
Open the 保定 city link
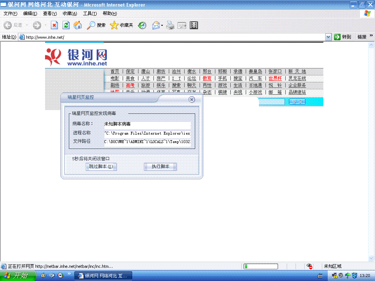tap(130, 71)
